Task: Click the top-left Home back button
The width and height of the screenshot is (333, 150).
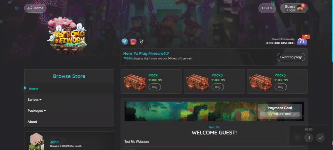Action: click(x=35, y=8)
